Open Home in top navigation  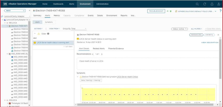[45, 4]
